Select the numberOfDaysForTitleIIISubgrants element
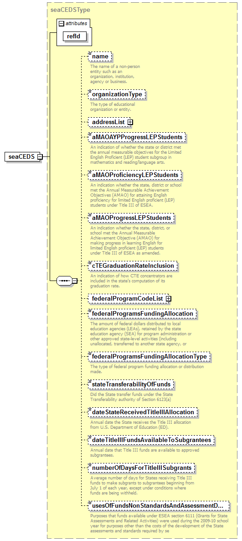This screenshot has width=242, height=541. point(142,468)
